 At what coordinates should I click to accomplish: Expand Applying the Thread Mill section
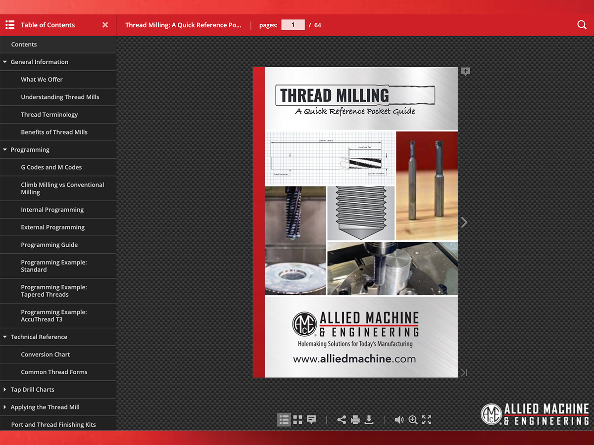coord(5,407)
